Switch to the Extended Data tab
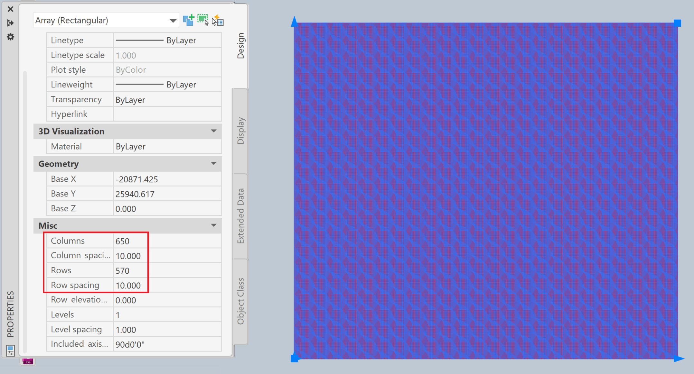Screen dimensions: 694x374 240,216
